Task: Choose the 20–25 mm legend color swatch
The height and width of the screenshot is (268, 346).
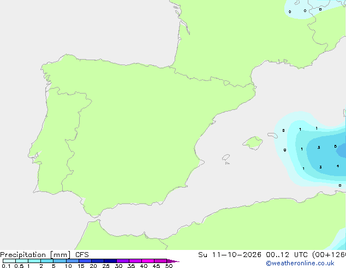Action: point(98,261)
